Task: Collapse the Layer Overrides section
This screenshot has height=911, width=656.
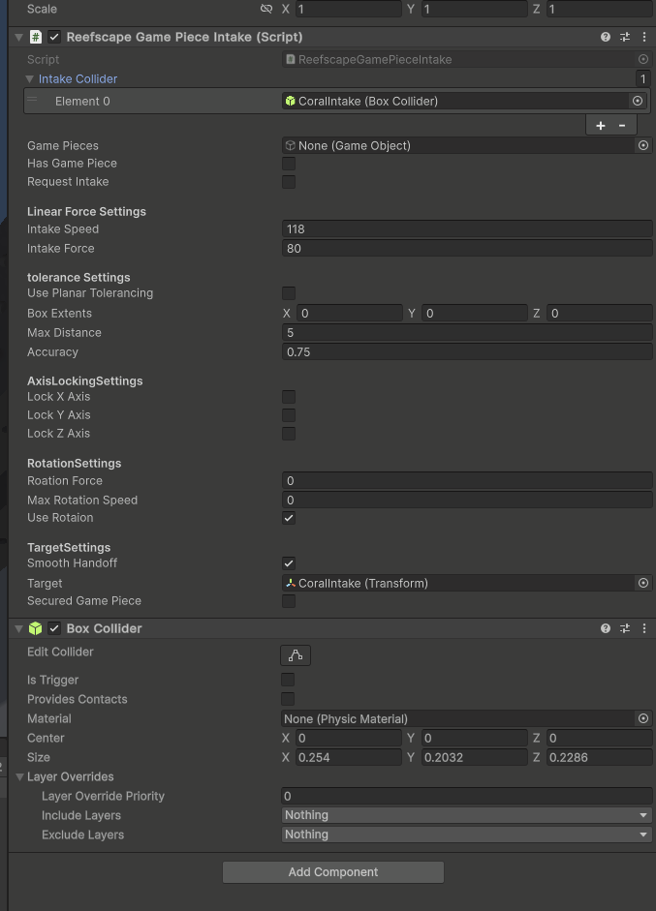Action: [x=20, y=776]
